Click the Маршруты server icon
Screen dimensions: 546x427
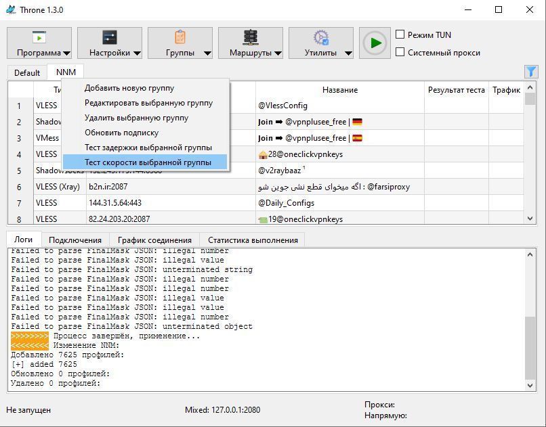(x=251, y=37)
